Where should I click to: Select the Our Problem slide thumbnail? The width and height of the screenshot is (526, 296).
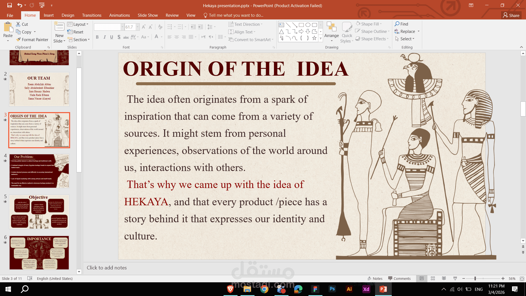(x=39, y=171)
